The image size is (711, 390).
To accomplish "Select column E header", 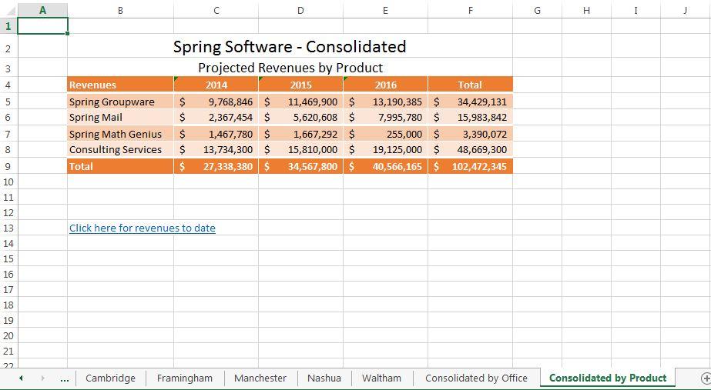I will point(385,10).
